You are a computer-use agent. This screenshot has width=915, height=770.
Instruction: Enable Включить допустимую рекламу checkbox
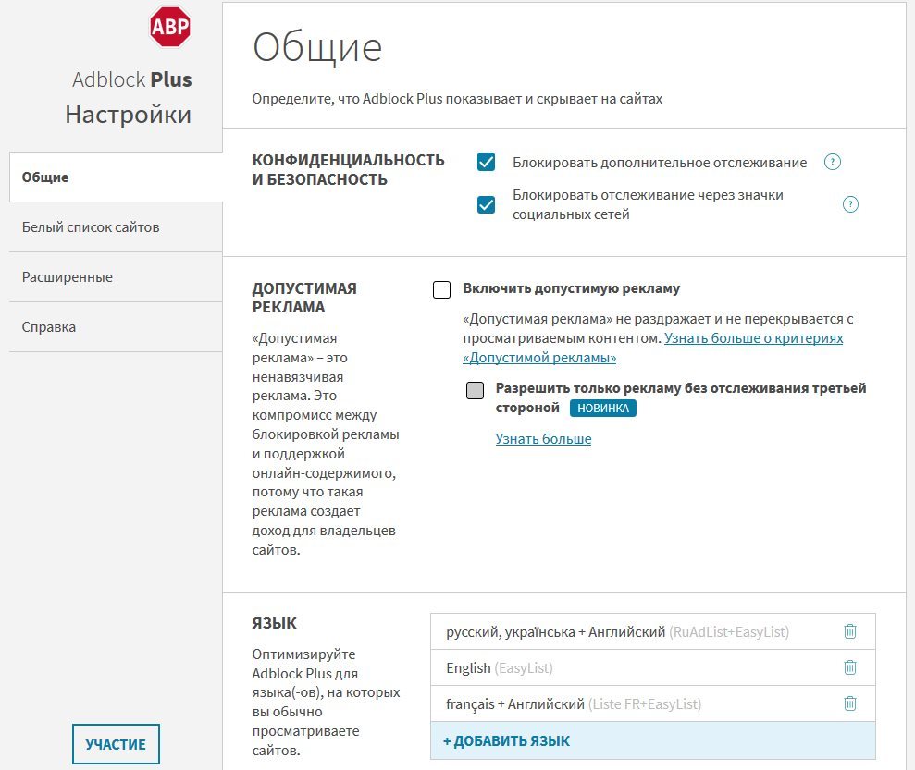tap(441, 289)
